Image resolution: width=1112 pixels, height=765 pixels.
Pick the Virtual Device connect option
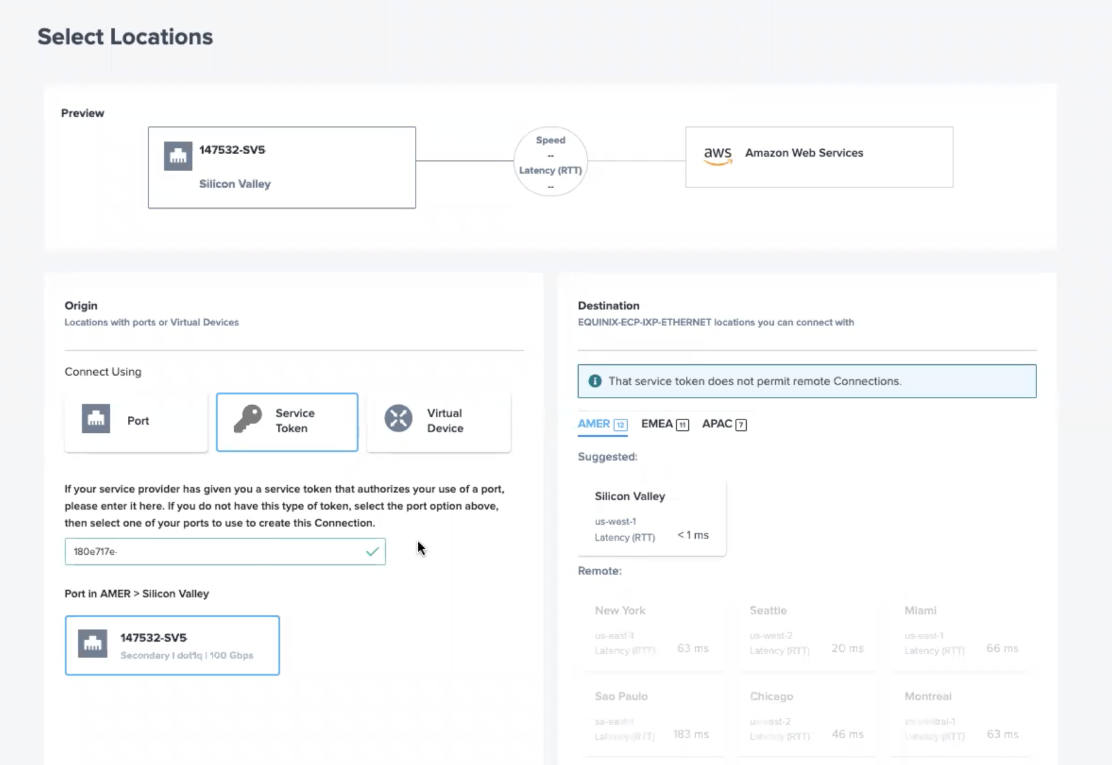439,422
